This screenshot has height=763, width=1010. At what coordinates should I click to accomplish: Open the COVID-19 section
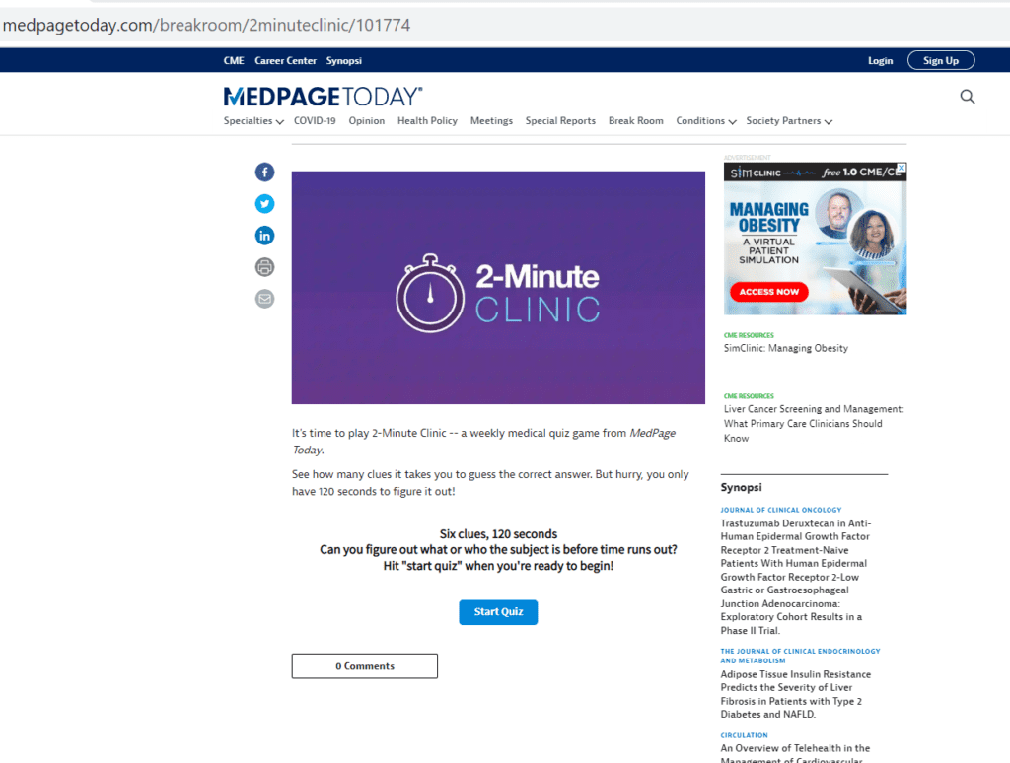click(315, 121)
